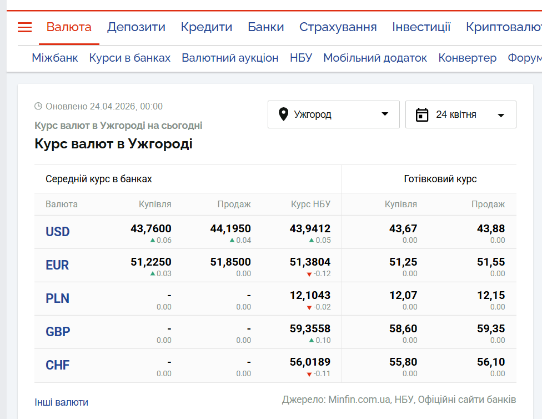The width and height of the screenshot is (542, 419).
Task: Click the USD currency link
Action: coord(58,232)
